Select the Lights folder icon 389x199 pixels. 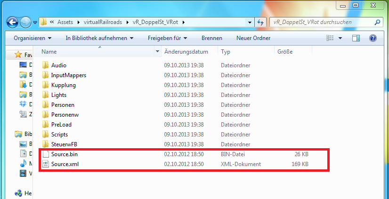pyautogui.click(x=45, y=95)
